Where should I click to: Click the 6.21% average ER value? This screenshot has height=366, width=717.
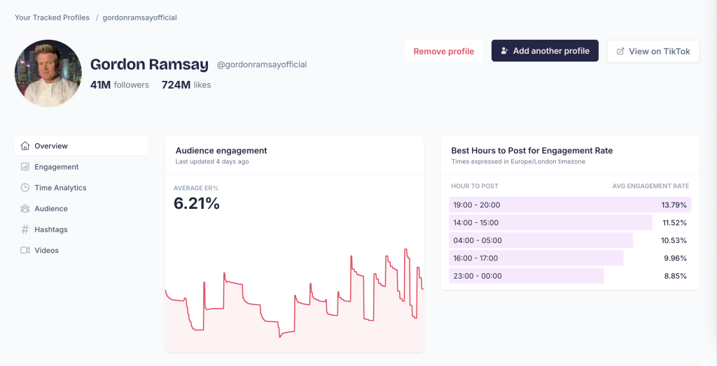[x=197, y=204]
